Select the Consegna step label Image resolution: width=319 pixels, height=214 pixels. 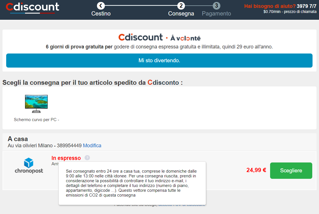point(181,14)
